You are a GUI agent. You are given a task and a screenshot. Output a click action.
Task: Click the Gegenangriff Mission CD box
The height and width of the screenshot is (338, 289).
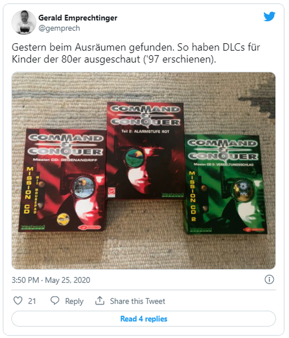tap(62, 181)
